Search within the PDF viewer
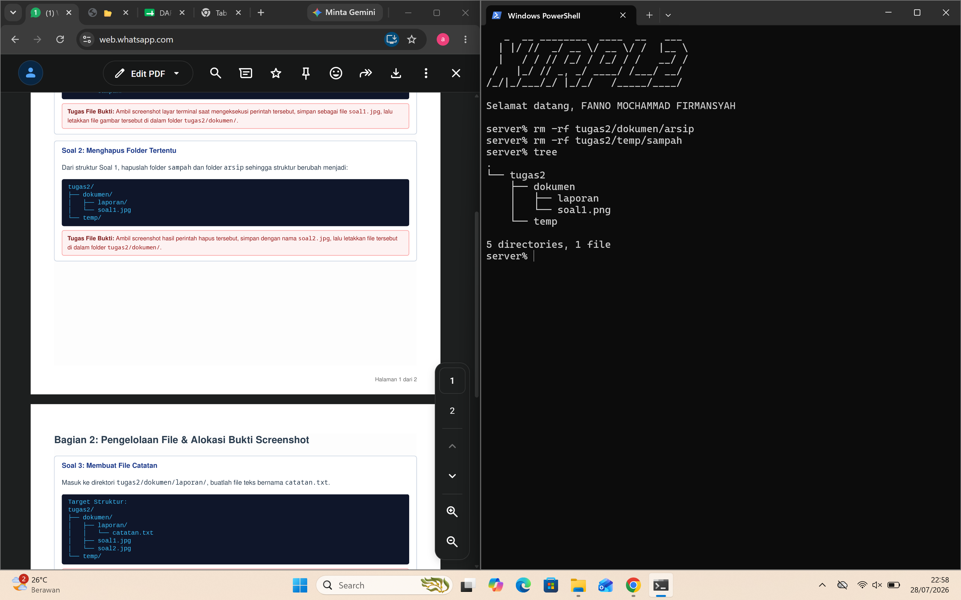Image resolution: width=961 pixels, height=600 pixels. tap(216, 73)
